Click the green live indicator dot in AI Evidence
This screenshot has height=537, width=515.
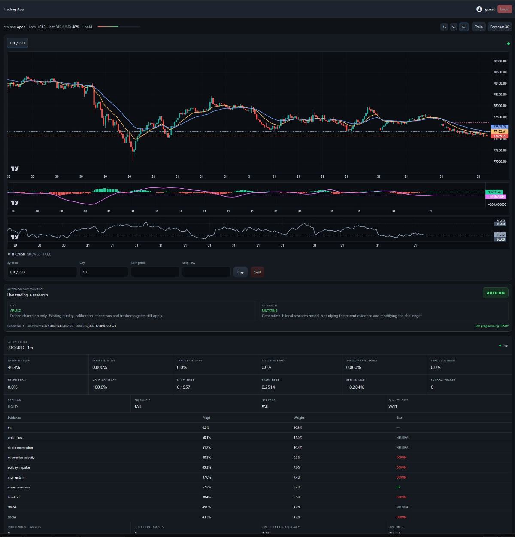click(500, 345)
